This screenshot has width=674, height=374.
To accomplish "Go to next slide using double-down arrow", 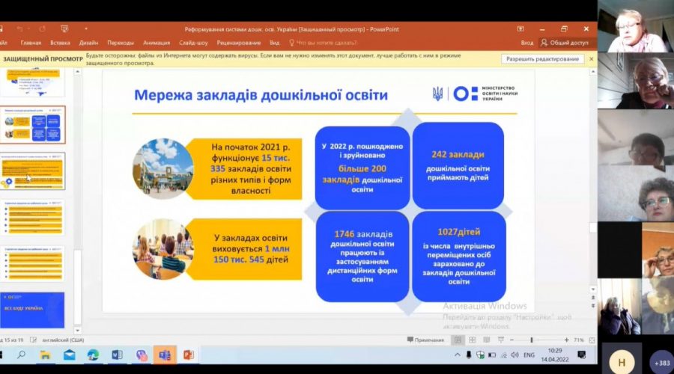I will (593, 306).
